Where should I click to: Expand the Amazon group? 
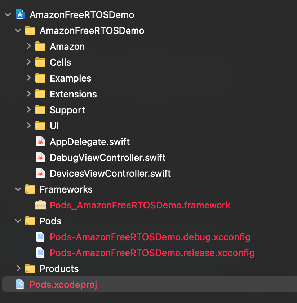[29, 46]
